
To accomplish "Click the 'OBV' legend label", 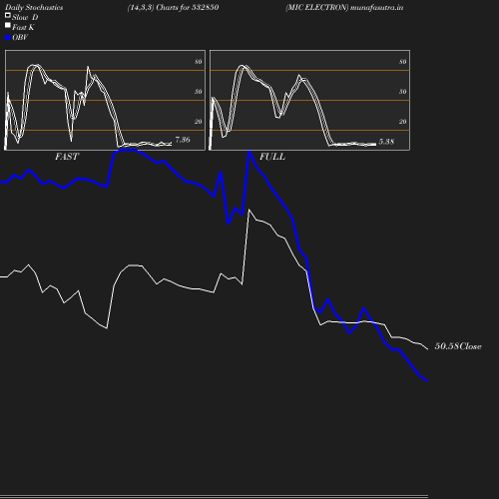I will click(20, 37).
